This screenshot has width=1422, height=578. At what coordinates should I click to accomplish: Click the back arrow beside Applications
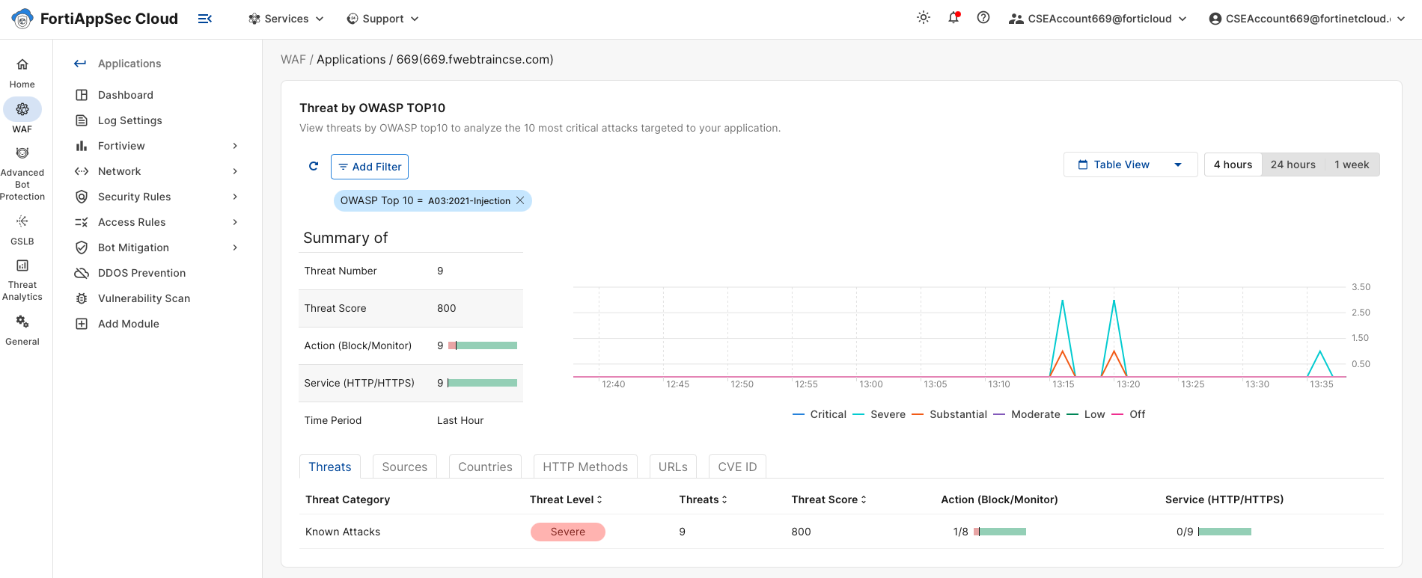(80, 64)
